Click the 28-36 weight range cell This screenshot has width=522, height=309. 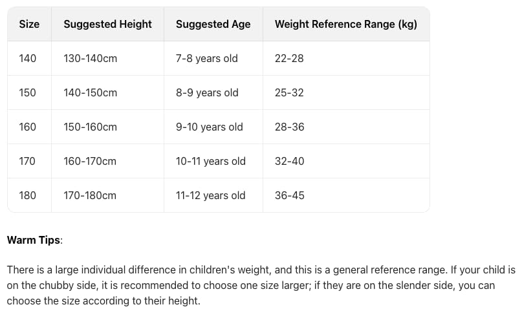tap(289, 127)
